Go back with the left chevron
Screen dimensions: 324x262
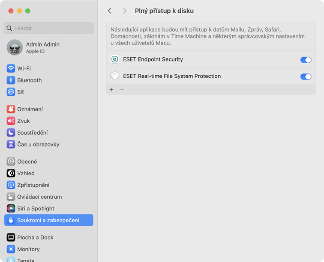click(110, 11)
